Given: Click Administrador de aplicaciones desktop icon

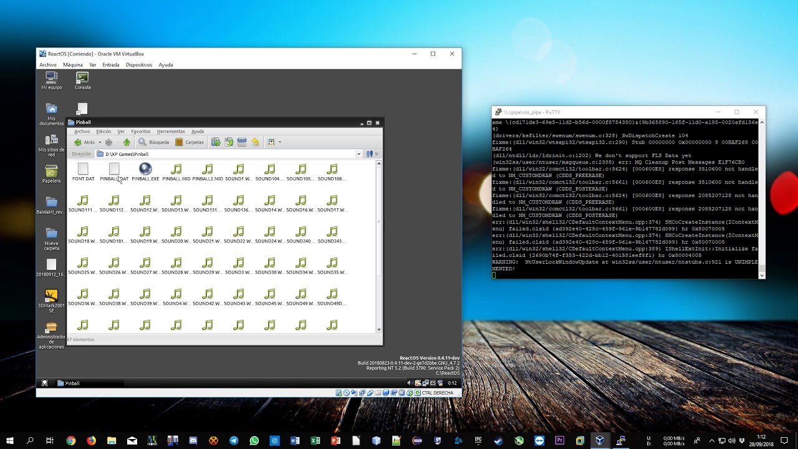Looking at the screenshot, I should 52,336.
